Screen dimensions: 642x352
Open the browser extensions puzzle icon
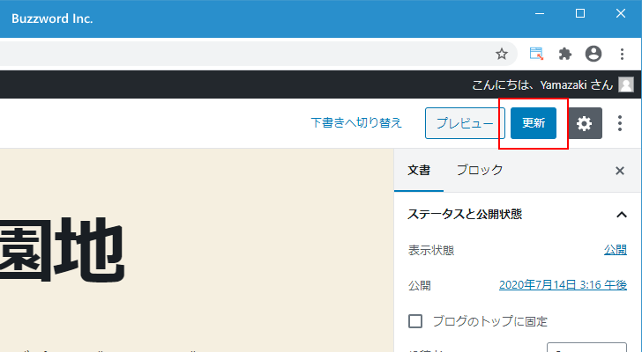pyautogui.click(x=565, y=54)
